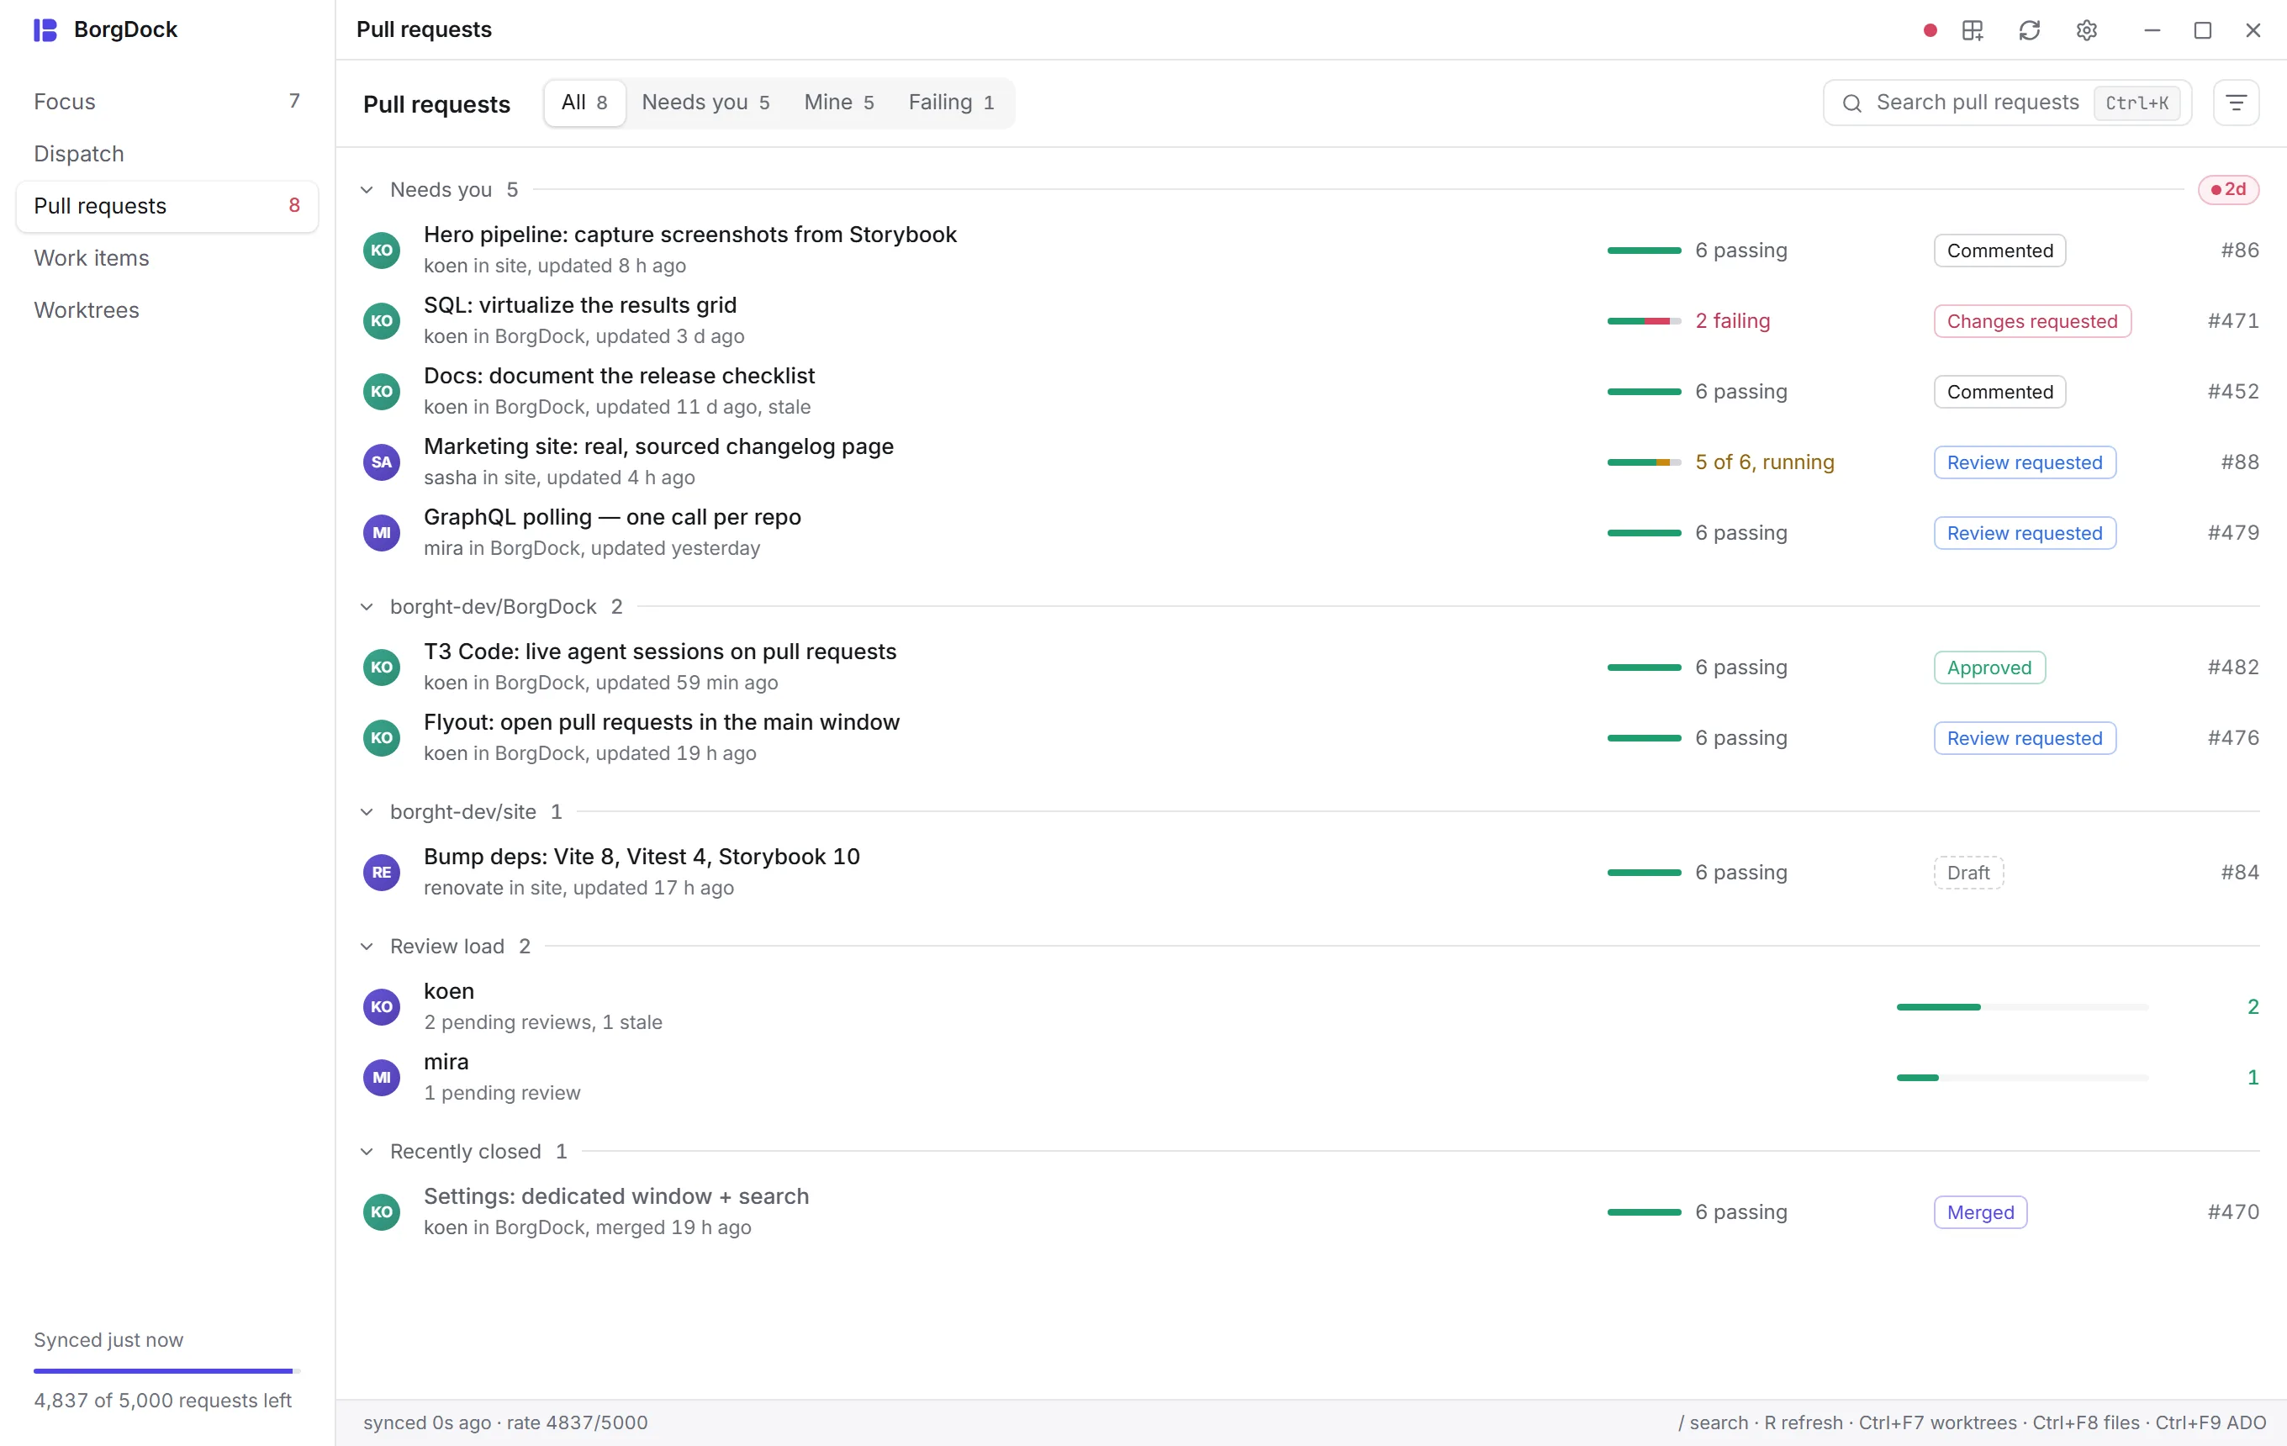Click the Approved badge on #482
The height and width of the screenshot is (1446, 2287).
click(x=1989, y=668)
